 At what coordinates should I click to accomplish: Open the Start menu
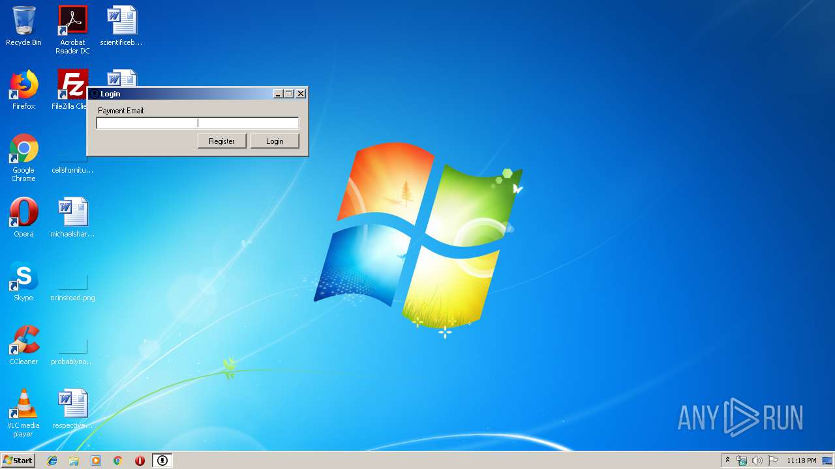coord(18,460)
